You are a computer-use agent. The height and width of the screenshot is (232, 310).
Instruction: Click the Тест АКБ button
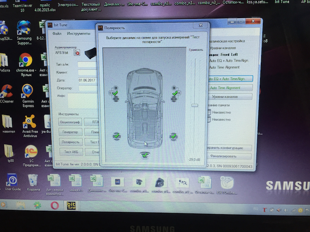pyautogui.click(x=71, y=152)
